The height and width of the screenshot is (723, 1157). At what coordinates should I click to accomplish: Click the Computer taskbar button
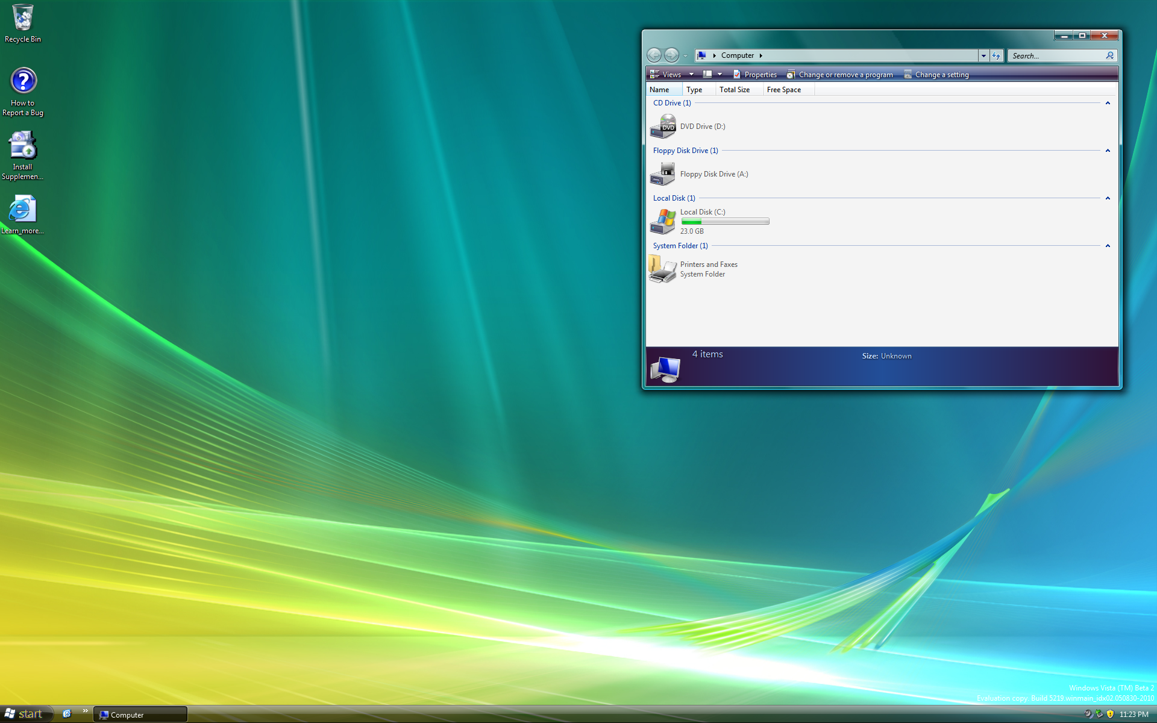(140, 715)
